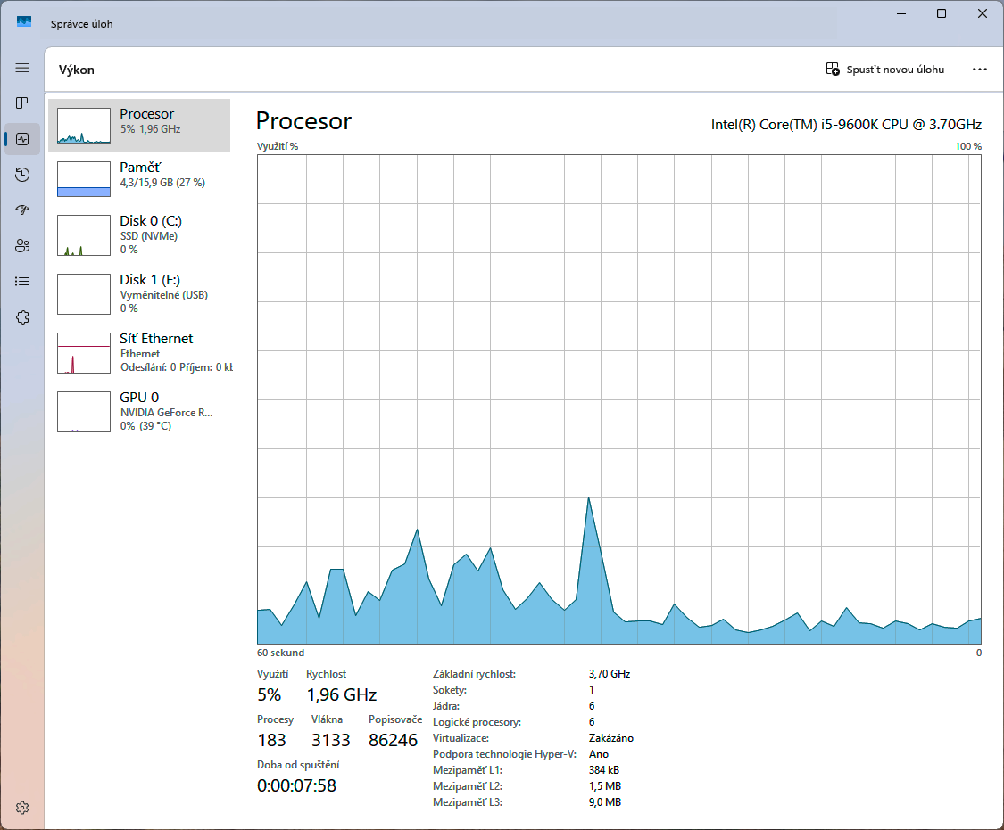Open Settings gear at bottom left

point(22,808)
